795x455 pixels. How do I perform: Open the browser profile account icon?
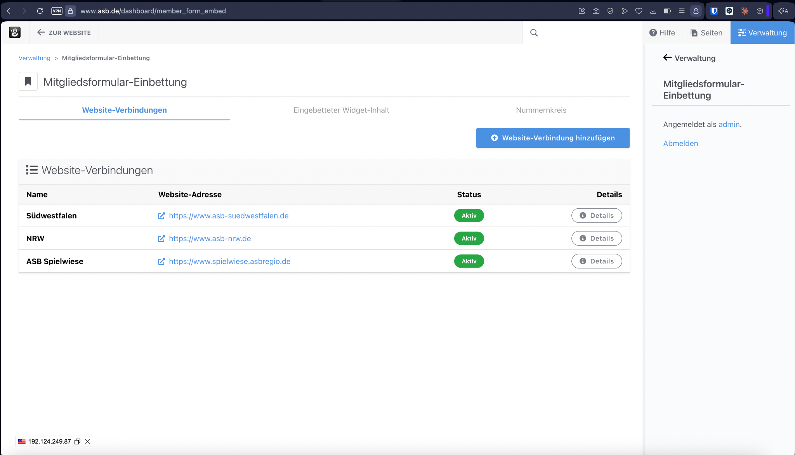tap(696, 11)
